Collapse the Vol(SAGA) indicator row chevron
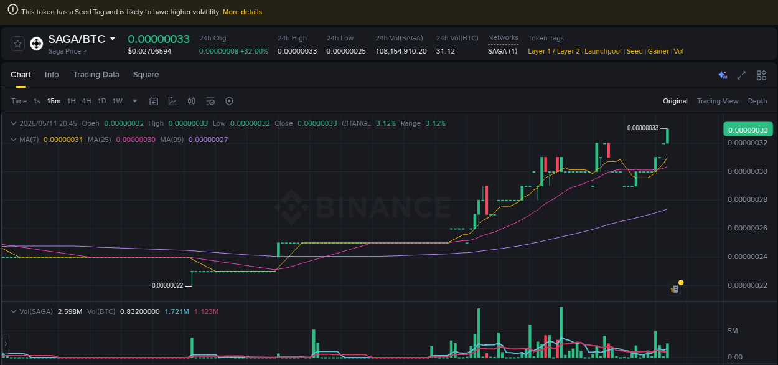 tap(14, 311)
